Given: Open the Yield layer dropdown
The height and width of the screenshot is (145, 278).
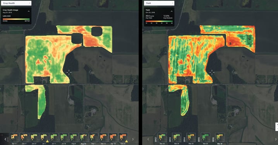Looking at the screenshot, I should (x=159, y=3).
